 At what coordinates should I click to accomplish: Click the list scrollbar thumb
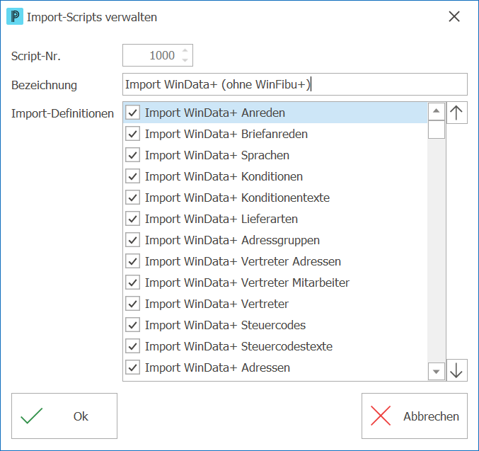coord(437,130)
